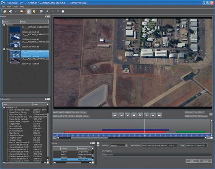215x169 pixels.
Task: Select the pencil/edit toolbar icon
Action: pos(47,11)
